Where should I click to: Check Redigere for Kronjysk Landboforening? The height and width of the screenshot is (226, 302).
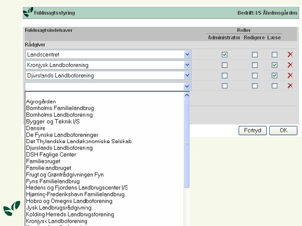click(255, 65)
